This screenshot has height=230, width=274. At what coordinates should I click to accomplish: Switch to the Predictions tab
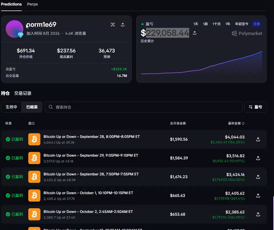pyautogui.click(x=11, y=4)
